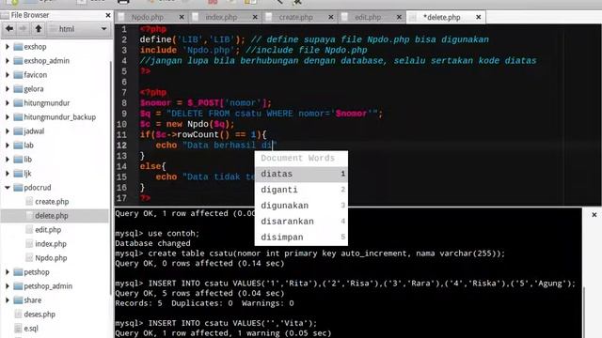Go back in the File Browser
The height and width of the screenshot is (338, 602).
click(x=9, y=29)
